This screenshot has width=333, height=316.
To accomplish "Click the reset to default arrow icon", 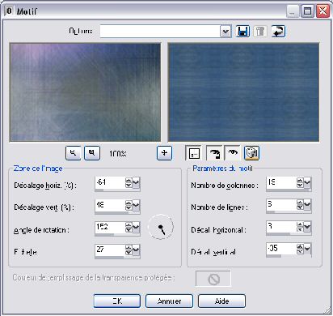I will click(278, 32).
